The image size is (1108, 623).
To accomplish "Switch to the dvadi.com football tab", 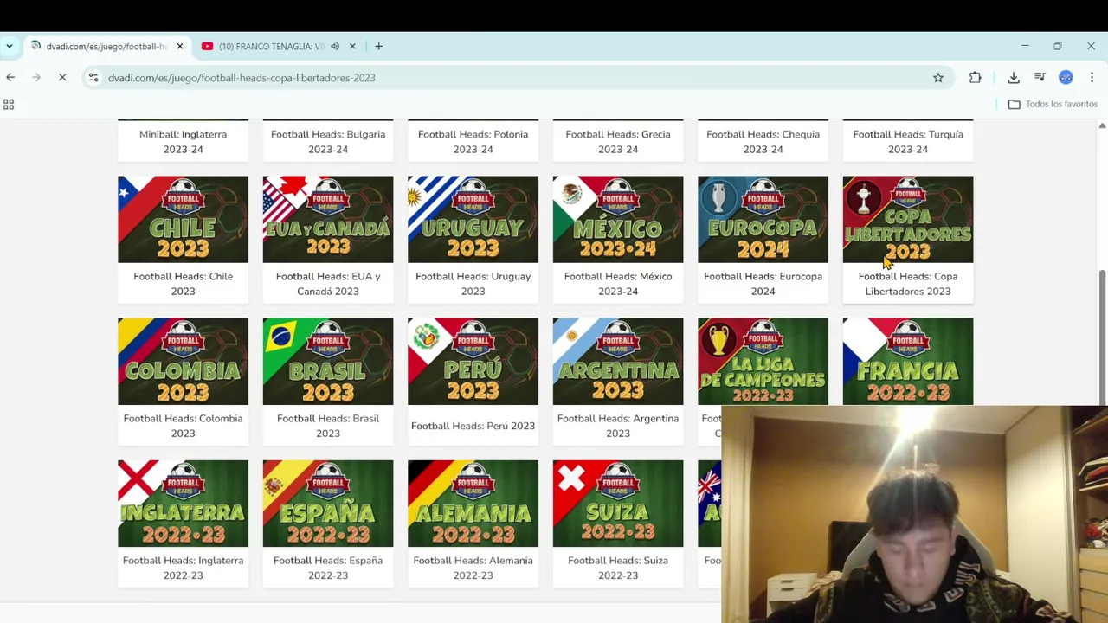I will (106, 47).
